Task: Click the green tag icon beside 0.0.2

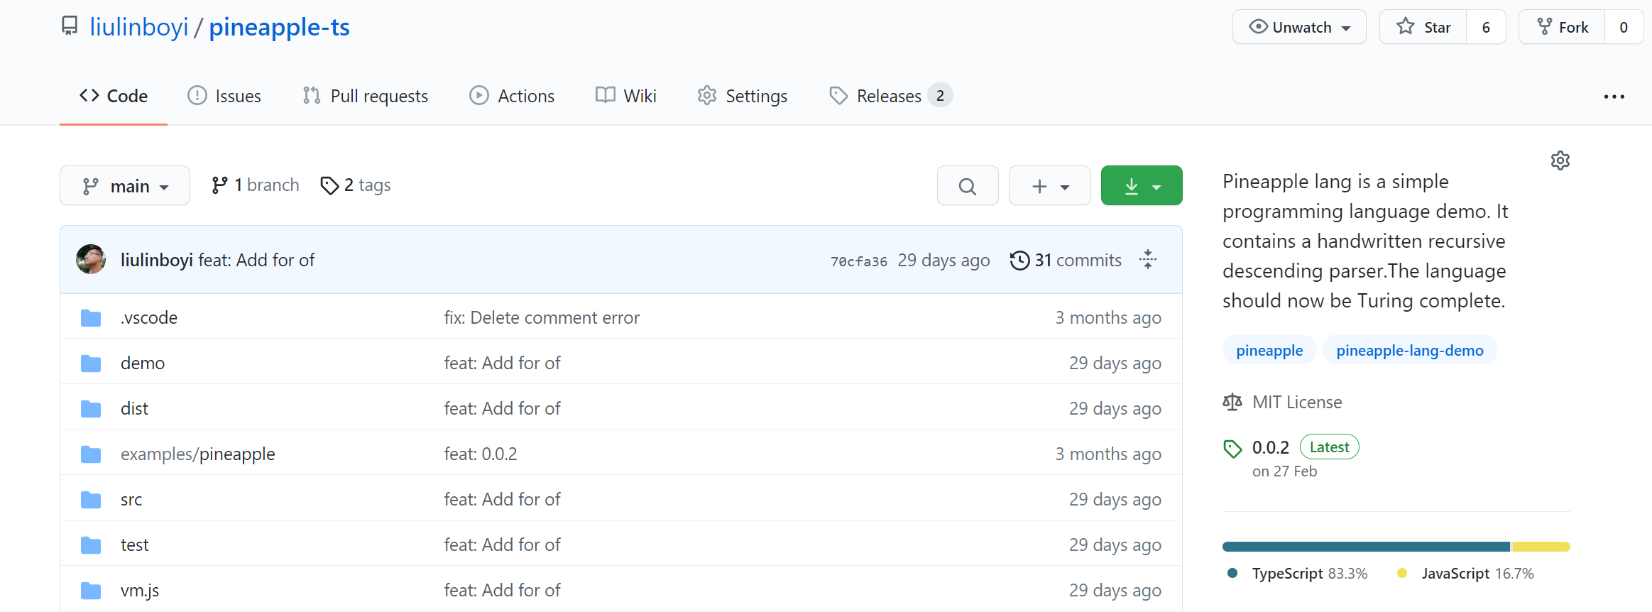Action: [1232, 449]
